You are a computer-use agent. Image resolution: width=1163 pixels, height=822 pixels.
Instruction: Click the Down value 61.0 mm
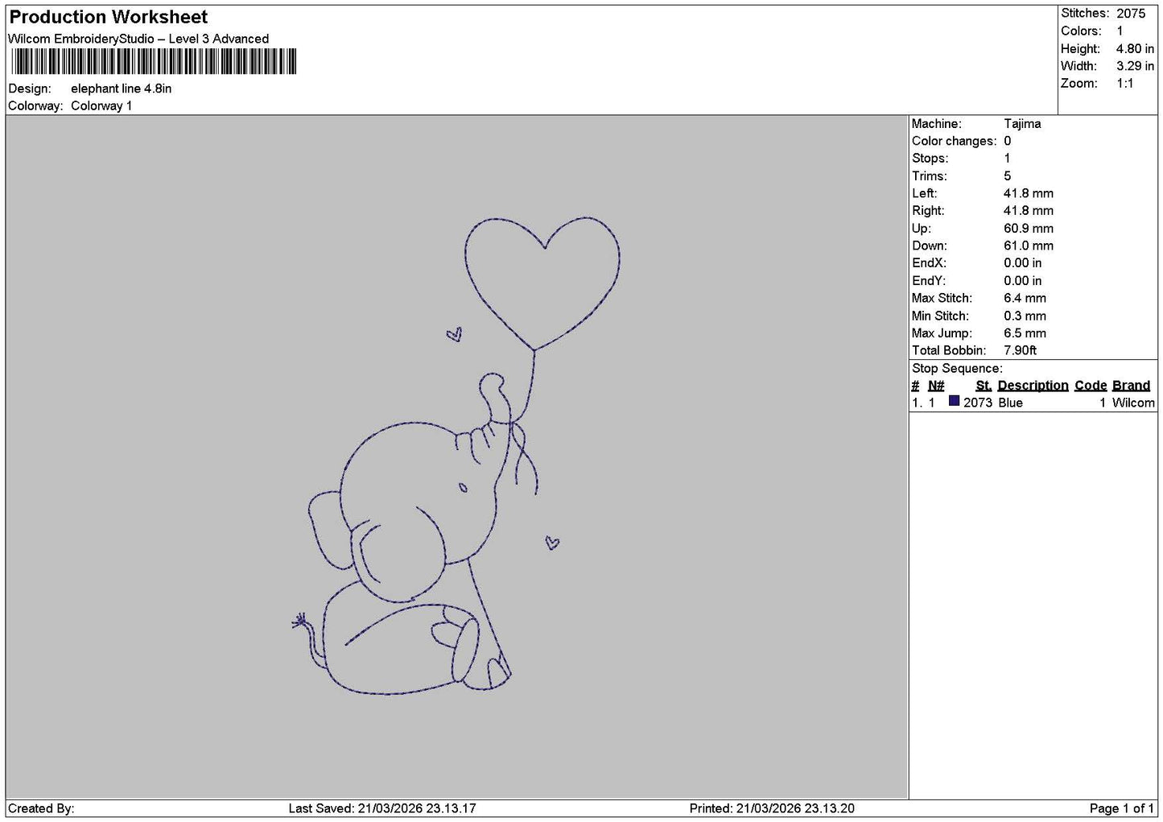tap(1028, 246)
